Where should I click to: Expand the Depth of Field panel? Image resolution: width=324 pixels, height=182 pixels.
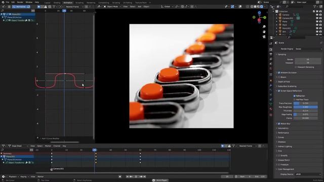click(284, 82)
